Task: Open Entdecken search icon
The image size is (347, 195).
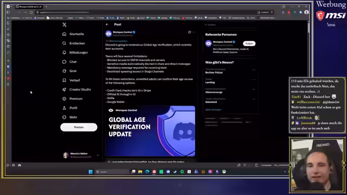Action: pos(64,43)
